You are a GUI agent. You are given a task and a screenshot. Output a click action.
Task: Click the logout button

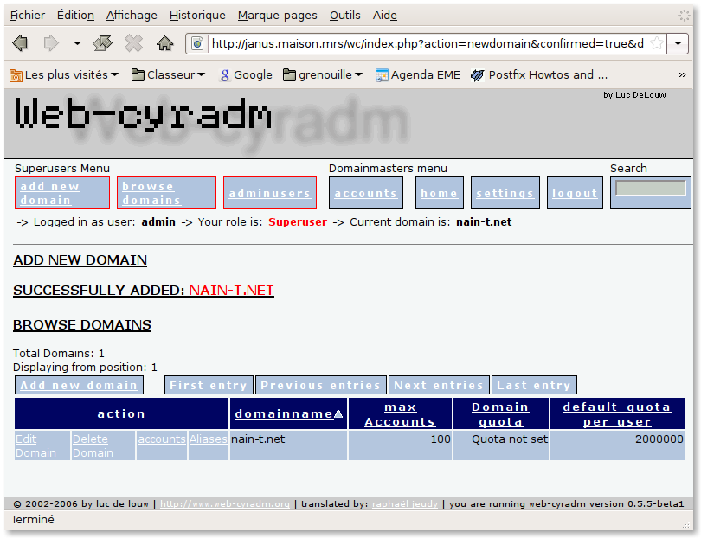(575, 194)
